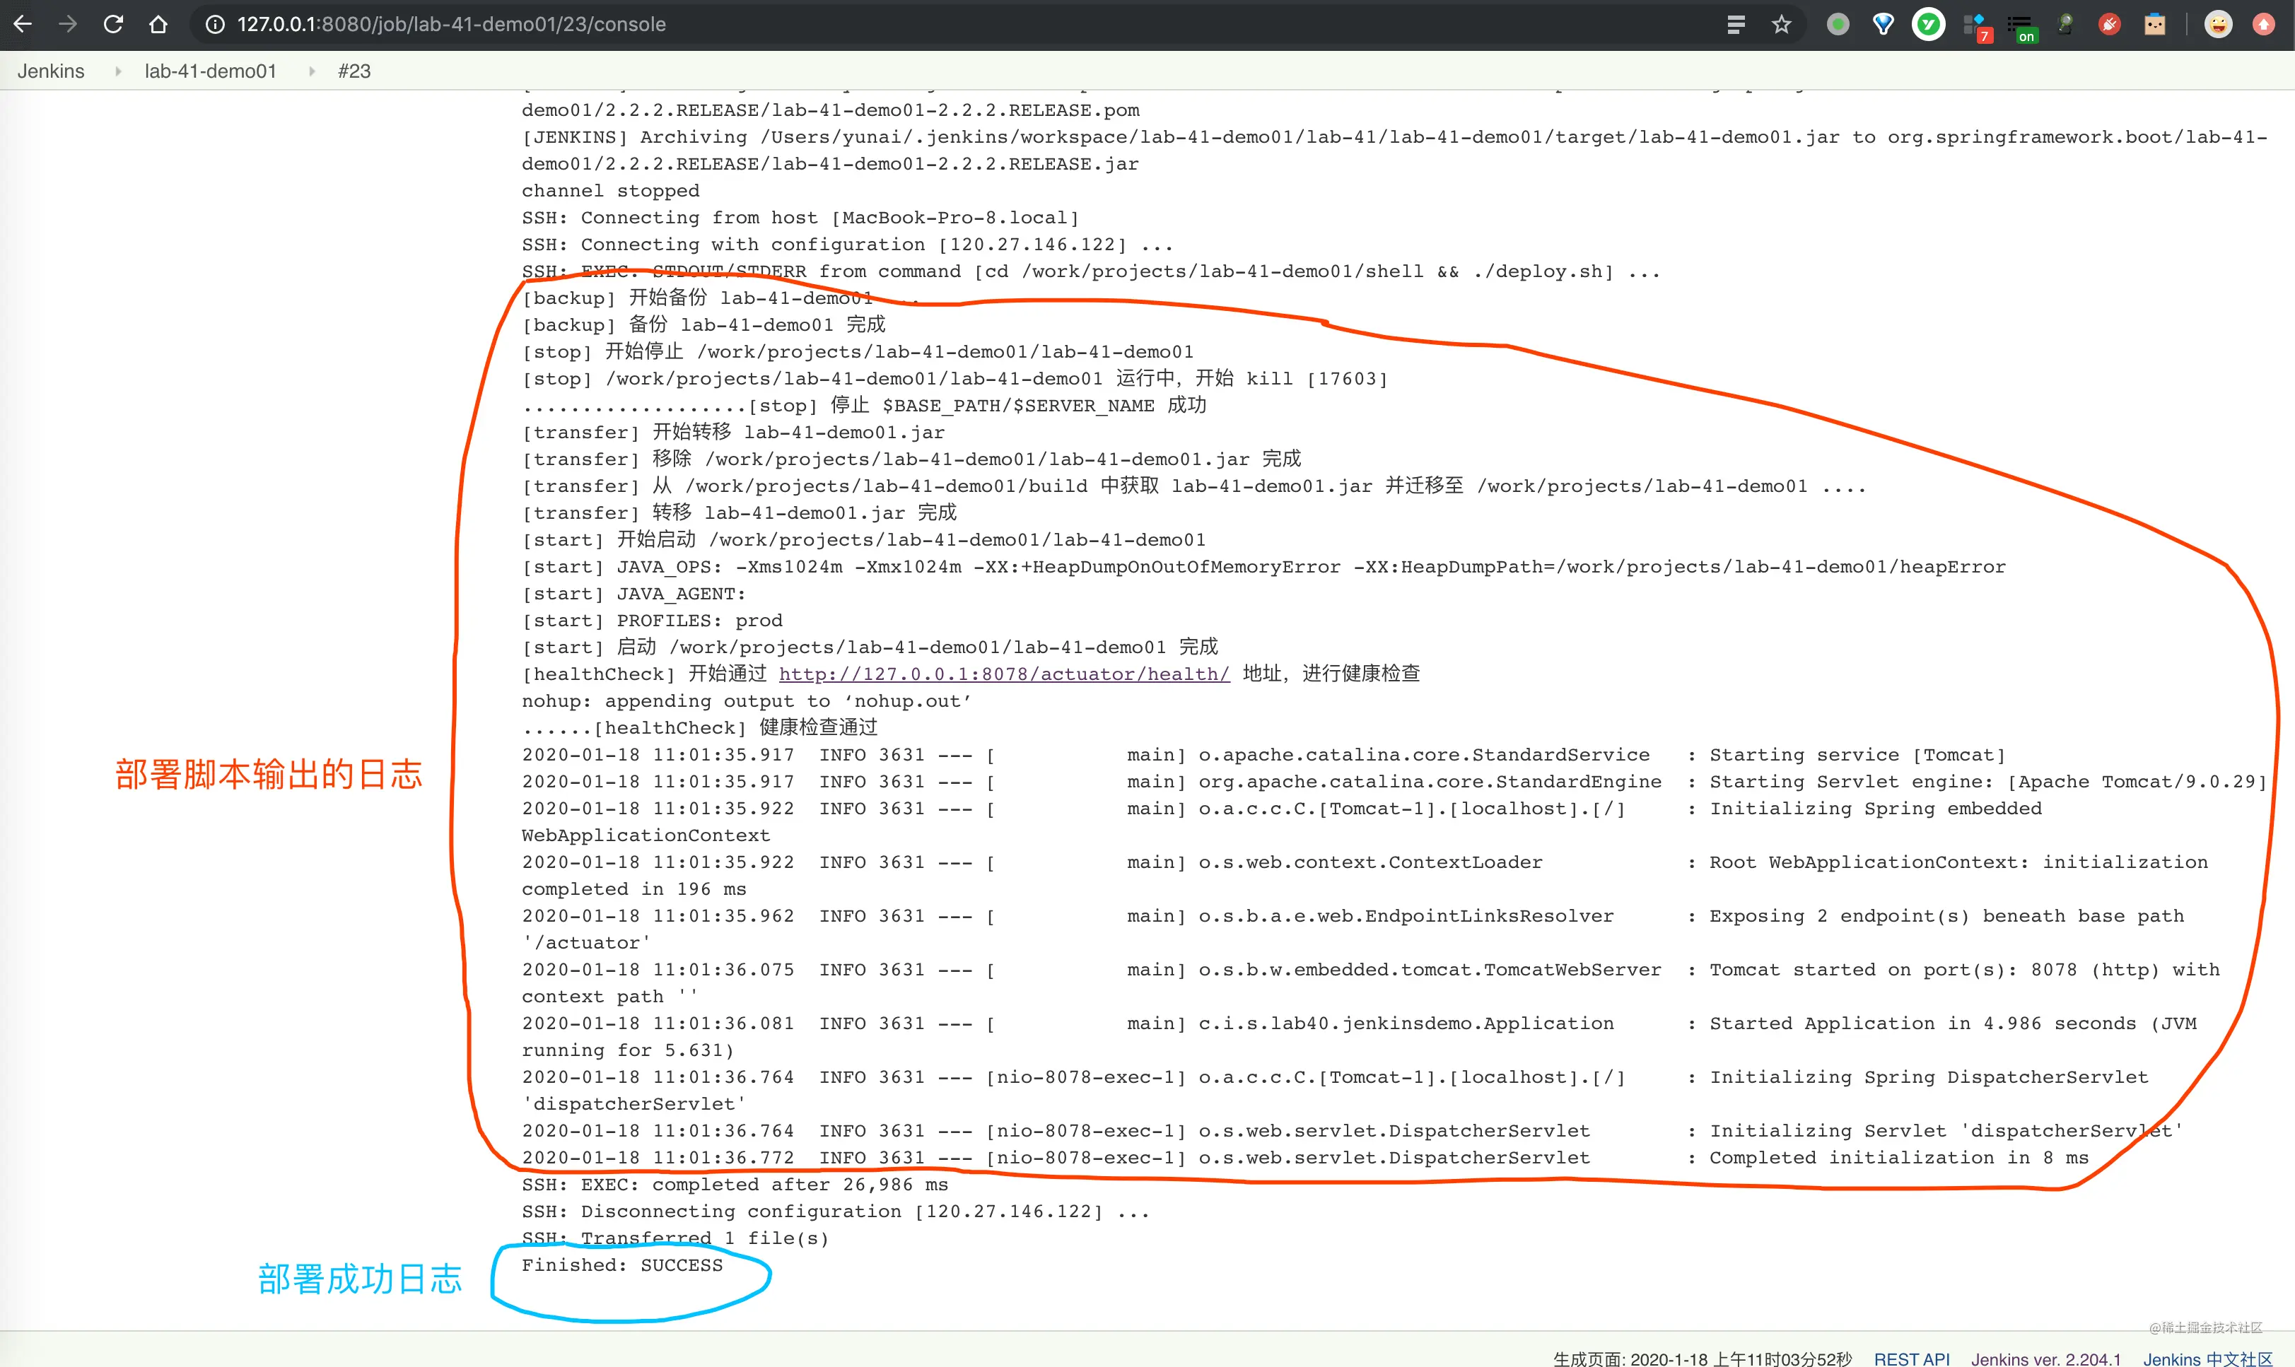2295x1367 pixels.
Task: Go back to the previous page
Action: click(23, 24)
